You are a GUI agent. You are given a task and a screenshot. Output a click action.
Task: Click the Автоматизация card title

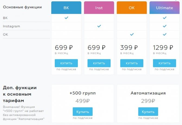(x=148, y=93)
